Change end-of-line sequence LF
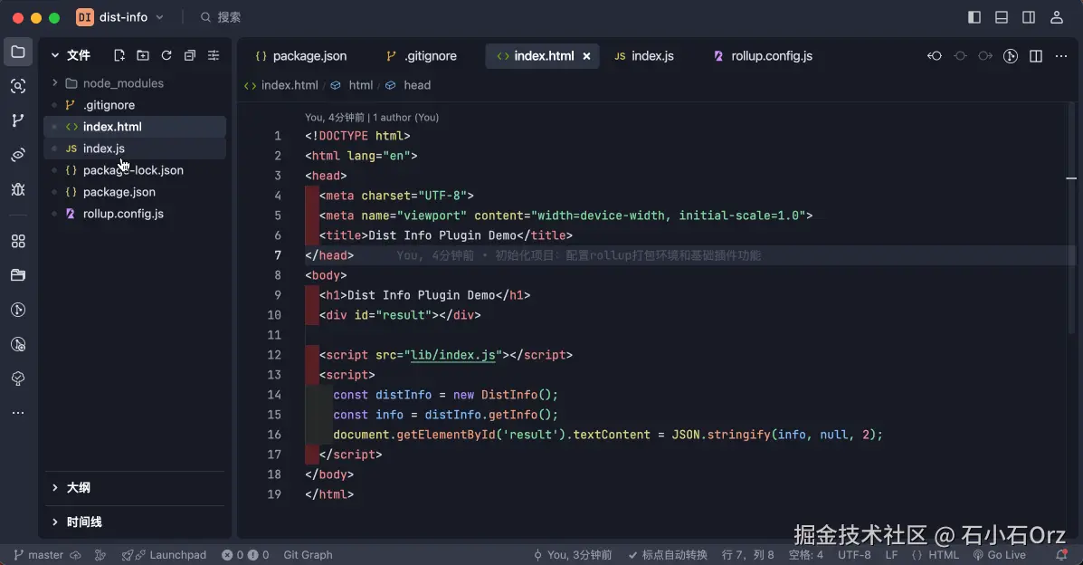The image size is (1083, 565). 891,555
